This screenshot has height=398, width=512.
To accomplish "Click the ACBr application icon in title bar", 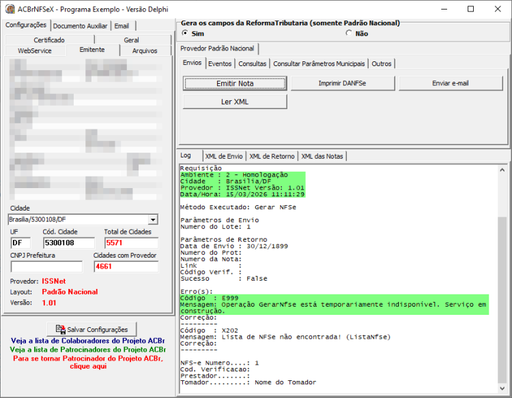I will [10, 9].
